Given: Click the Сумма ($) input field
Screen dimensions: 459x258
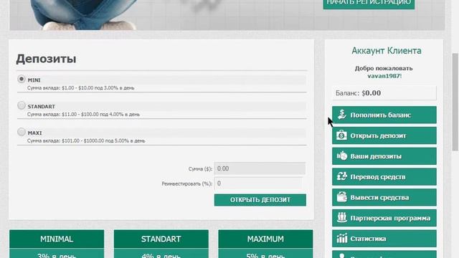Looking at the screenshot, I should click(x=260, y=168).
